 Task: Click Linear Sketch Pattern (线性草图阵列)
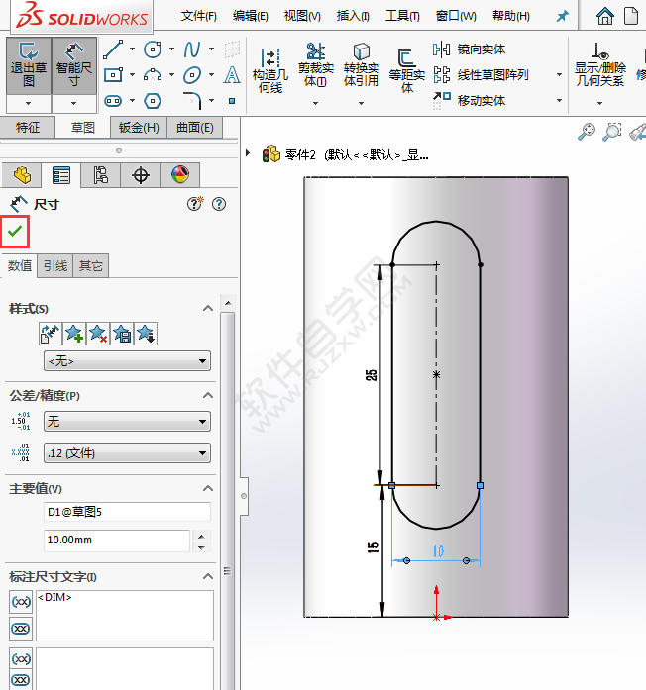[481, 75]
